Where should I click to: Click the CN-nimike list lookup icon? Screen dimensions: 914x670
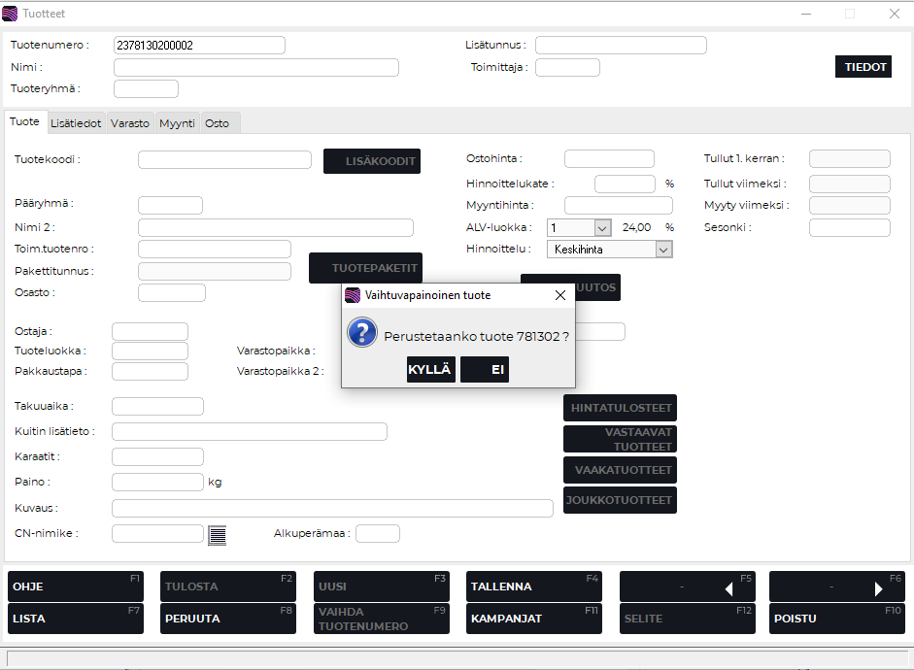(217, 534)
